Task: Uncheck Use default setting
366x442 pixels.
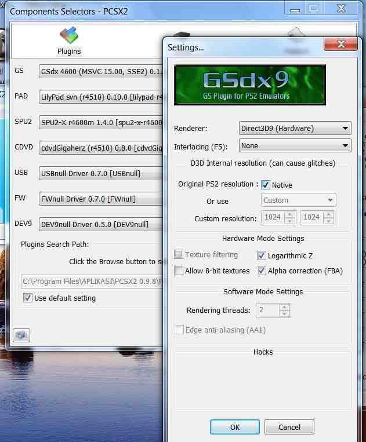Action: coord(27,298)
